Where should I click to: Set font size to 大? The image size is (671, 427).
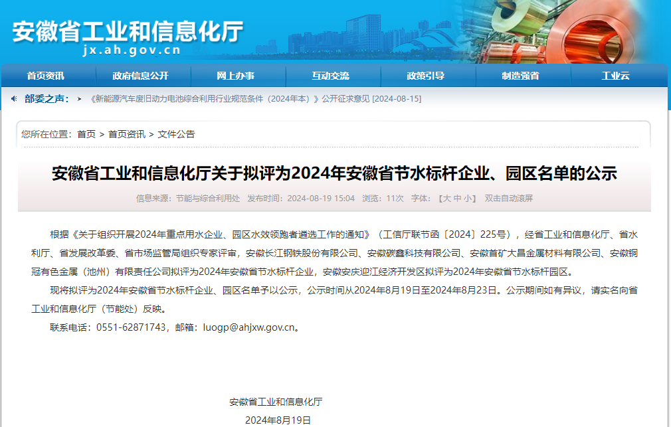447,199
